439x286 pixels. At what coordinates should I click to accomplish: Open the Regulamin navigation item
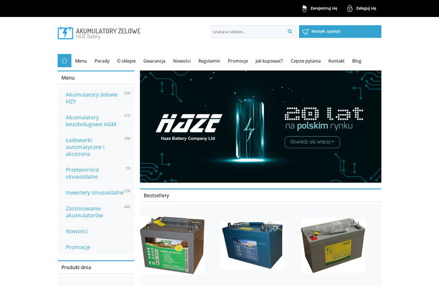(209, 61)
